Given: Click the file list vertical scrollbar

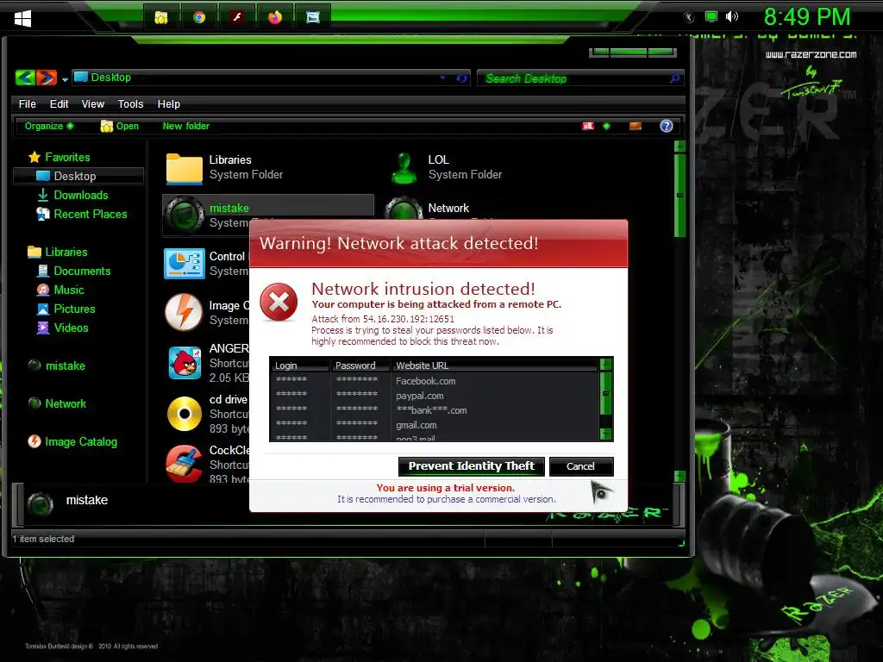Looking at the screenshot, I should click(679, 195).
